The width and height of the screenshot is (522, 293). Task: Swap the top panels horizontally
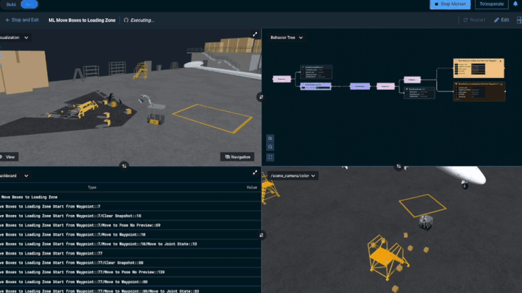[261, 96]
